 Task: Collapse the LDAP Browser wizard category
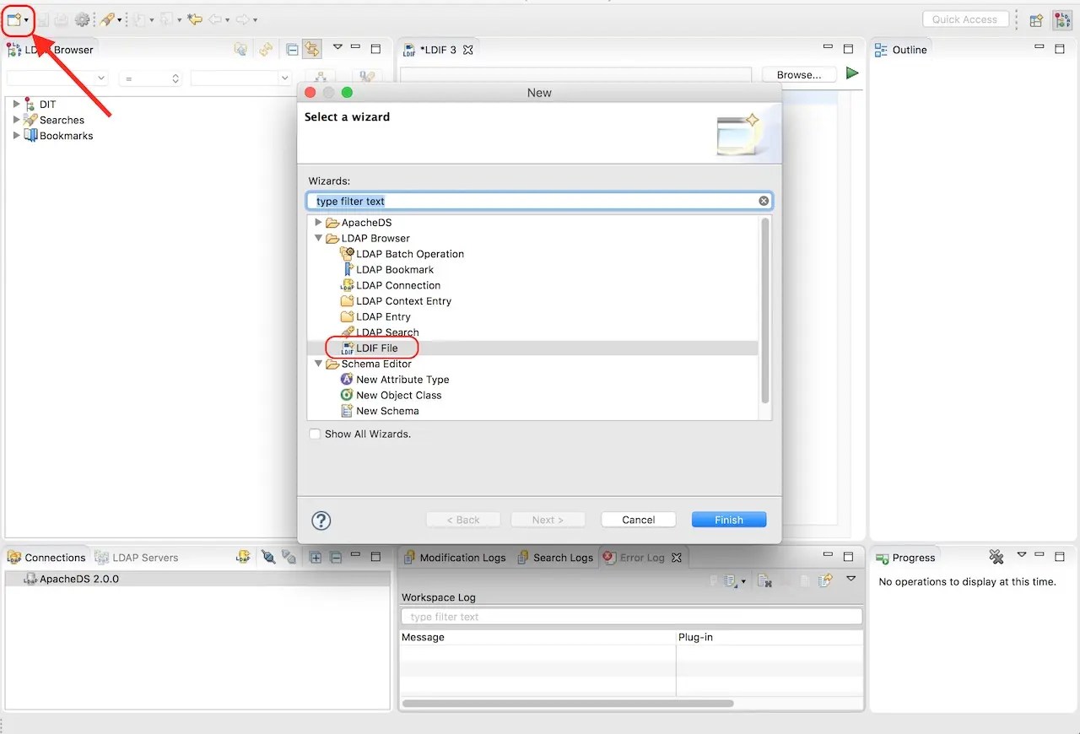[318, 238]
